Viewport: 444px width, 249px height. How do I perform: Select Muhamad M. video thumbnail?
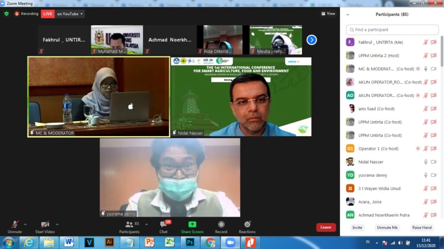tap(117, 39)
